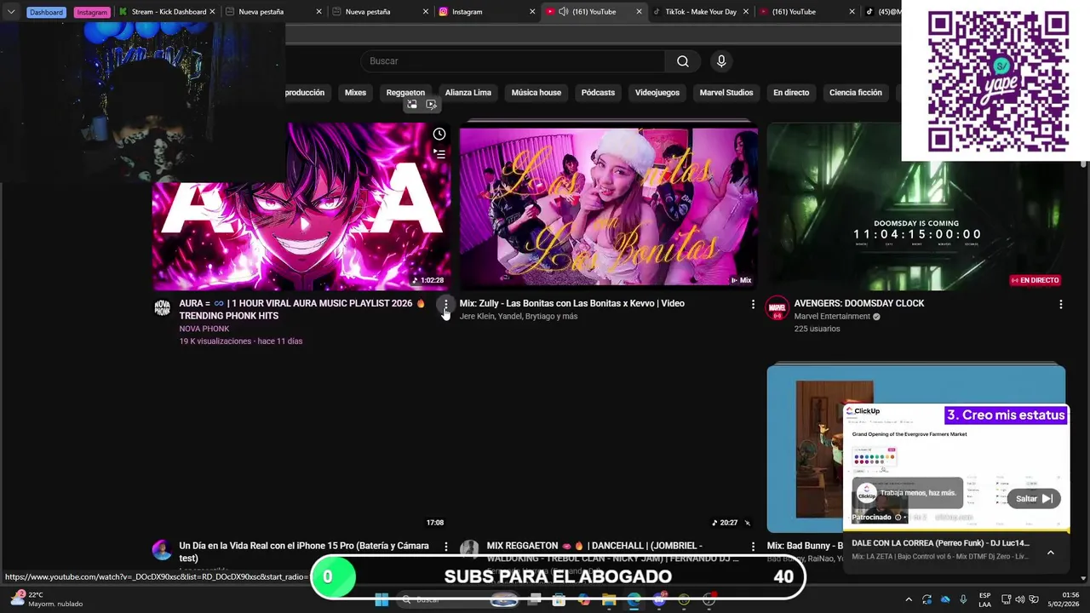Open the browser tab list dropdown arrow

pos(11,12)
